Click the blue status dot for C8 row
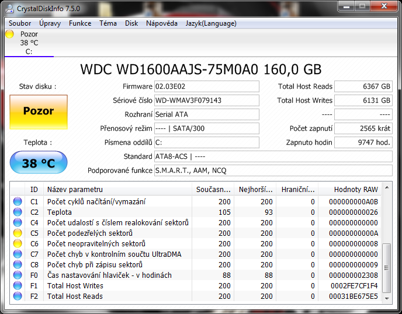Viewport: 402px width, 314px height. [18, 264]
